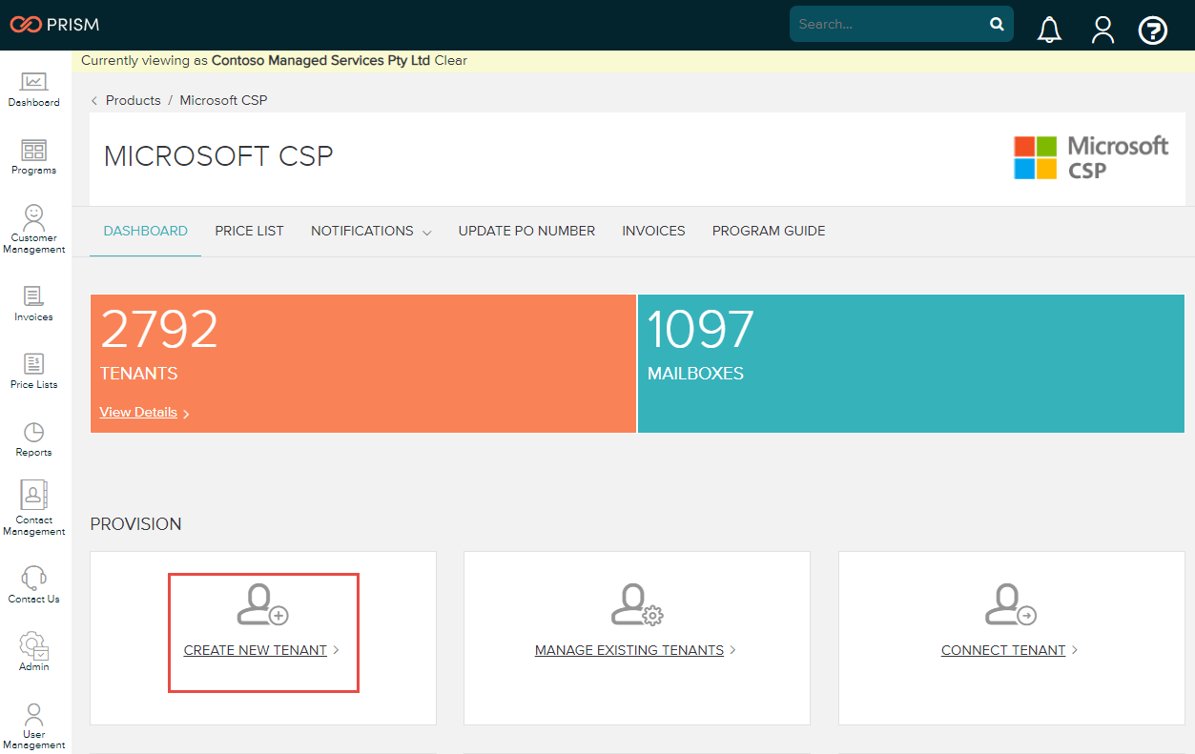Image resolution: width=1195 pixels, height=754 pixels.
Task: Click the 2792 Tenants orange tile
Action: (363, 363)
